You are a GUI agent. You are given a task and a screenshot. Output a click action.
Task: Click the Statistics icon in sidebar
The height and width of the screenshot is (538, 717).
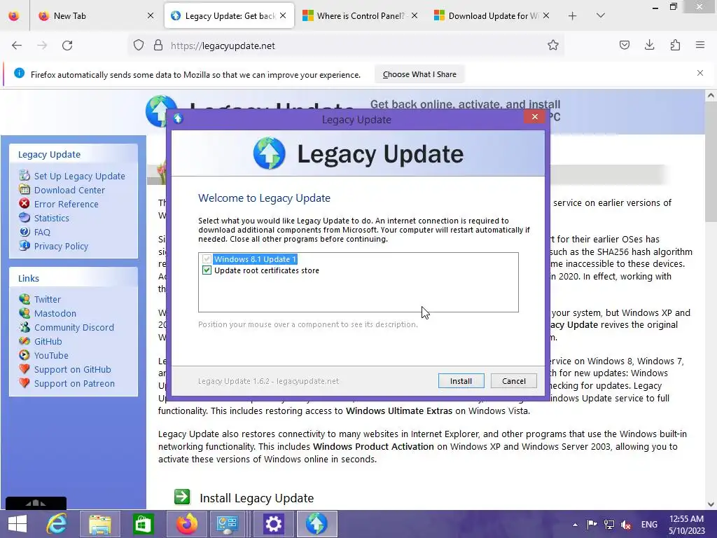click(x=25, y=217)
